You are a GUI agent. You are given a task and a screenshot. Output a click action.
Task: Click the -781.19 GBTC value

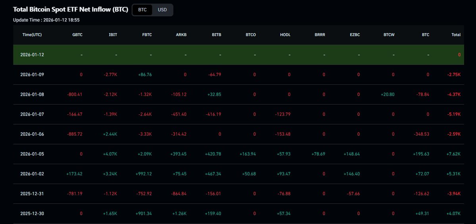tap(75, 194)
